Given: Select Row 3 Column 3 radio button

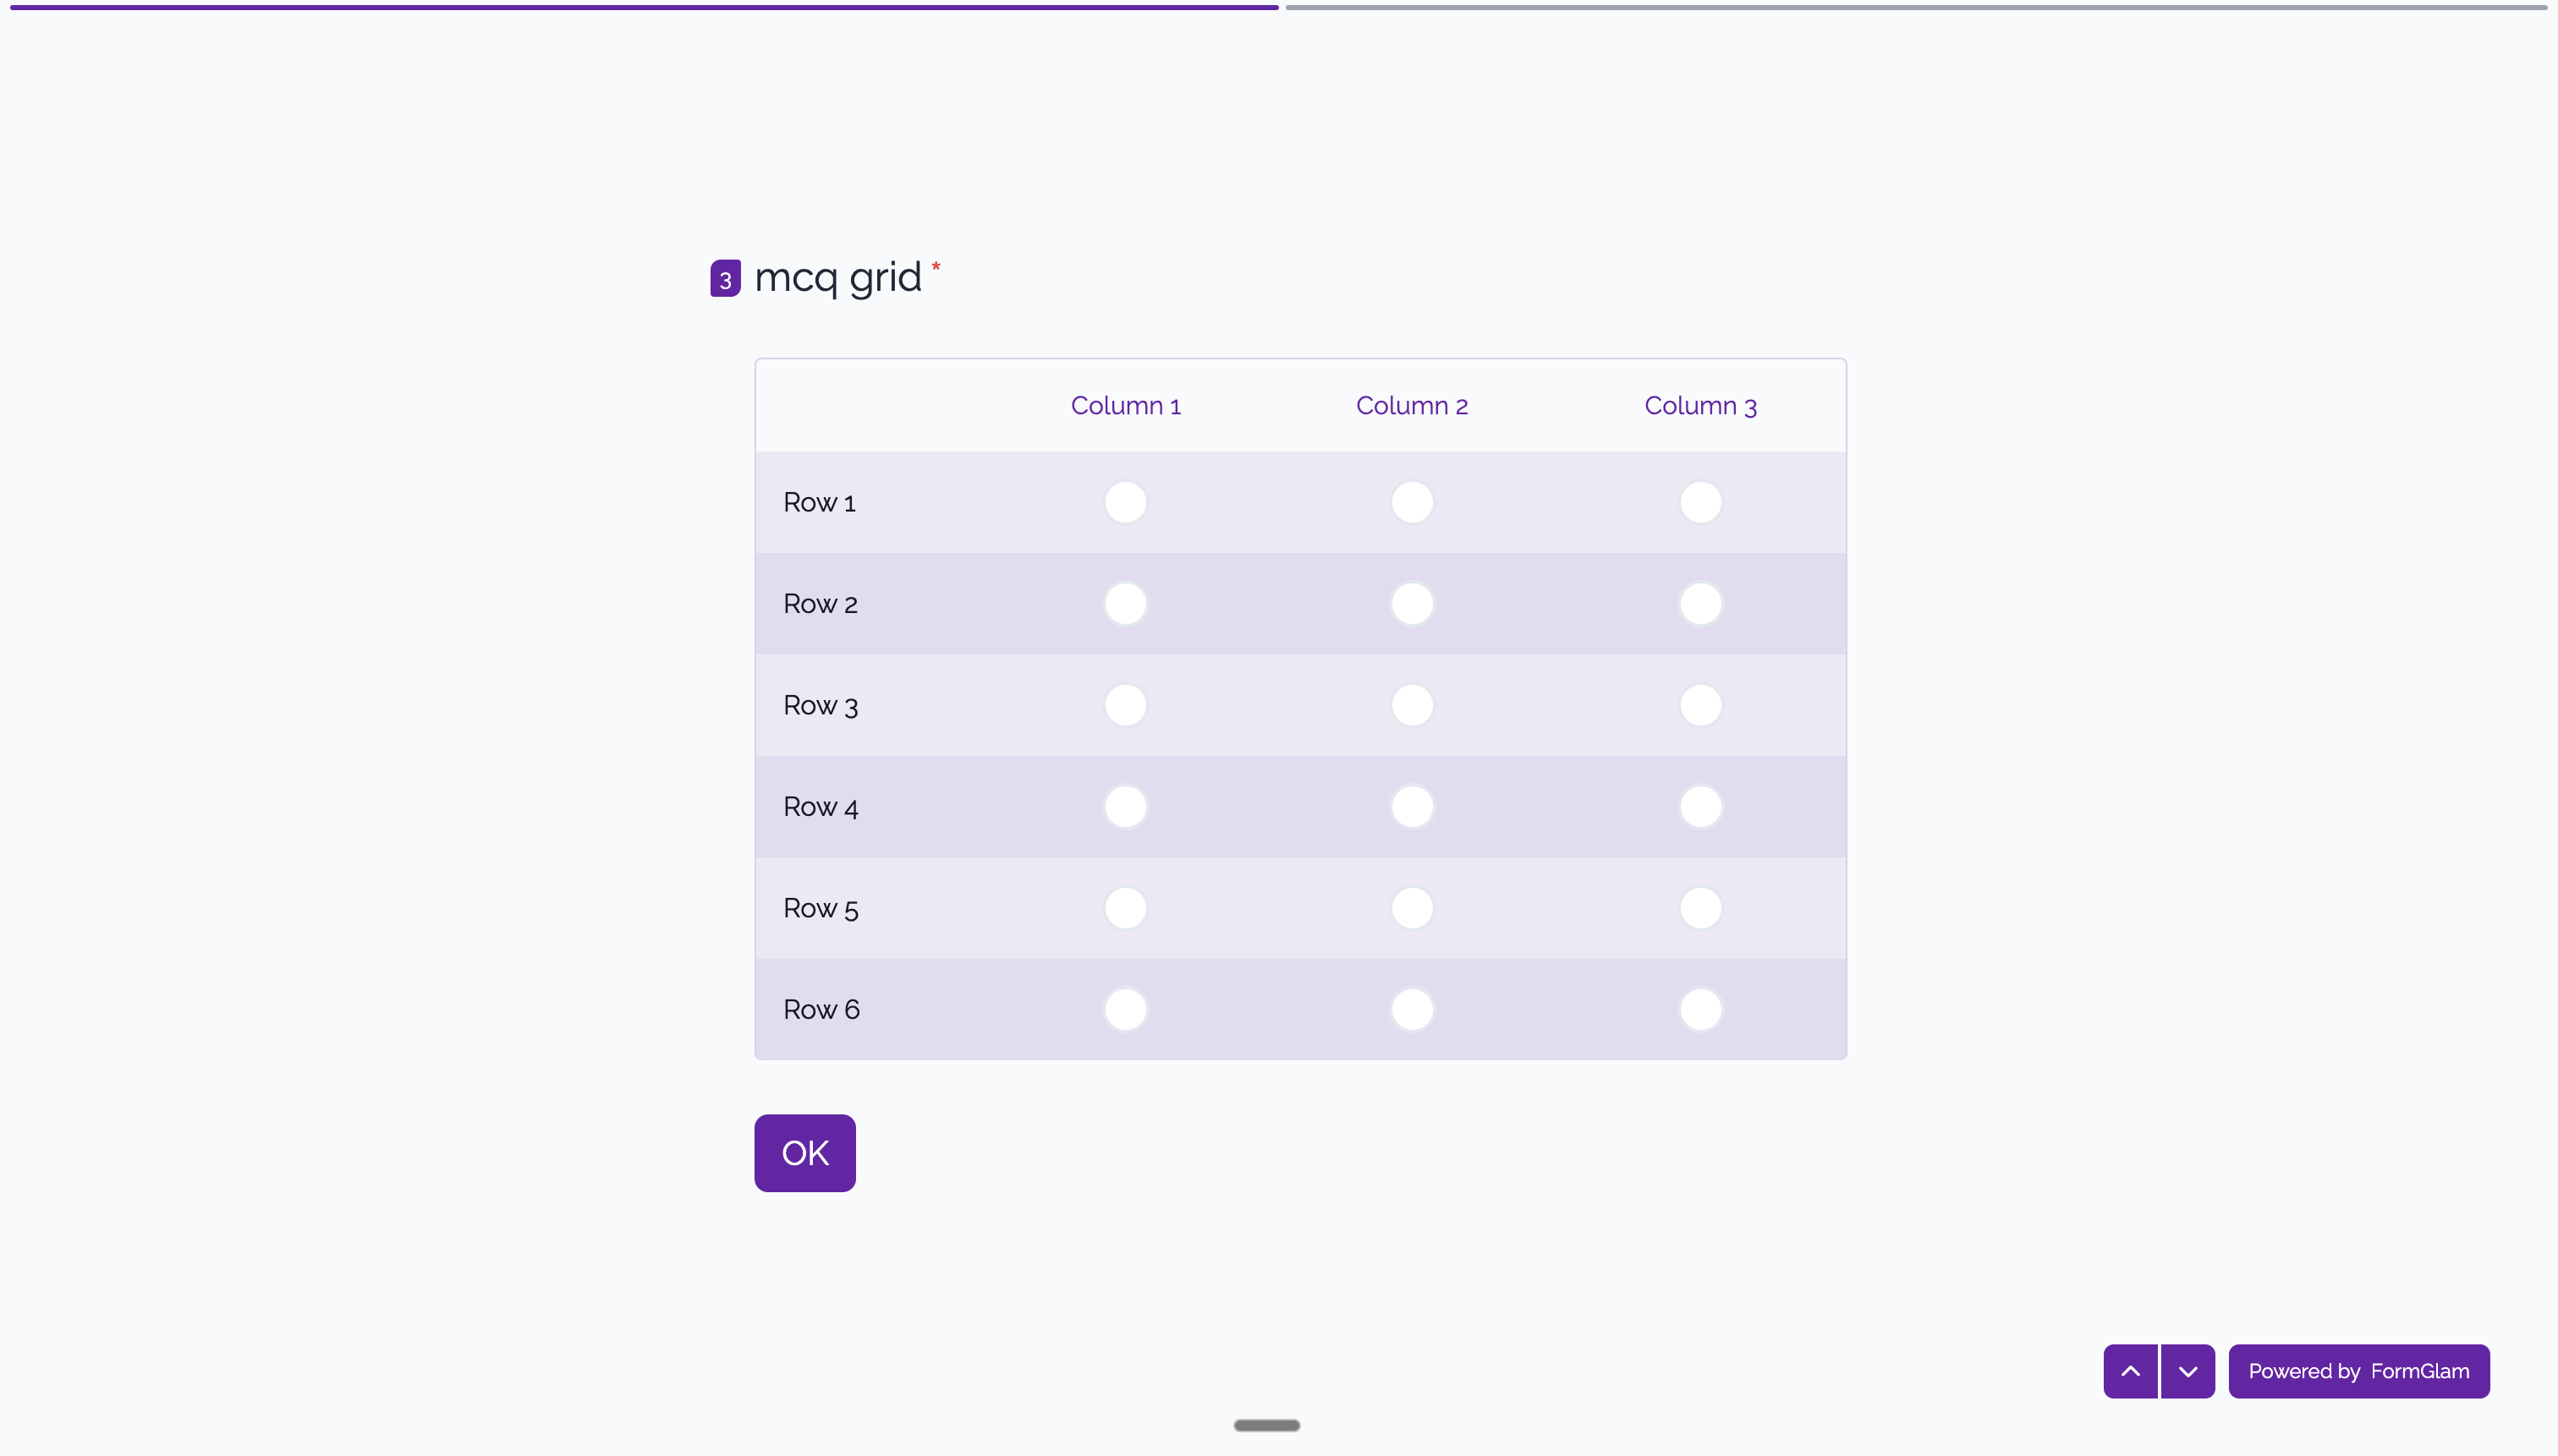Looking at the screenshot, I should (1699, 705).
